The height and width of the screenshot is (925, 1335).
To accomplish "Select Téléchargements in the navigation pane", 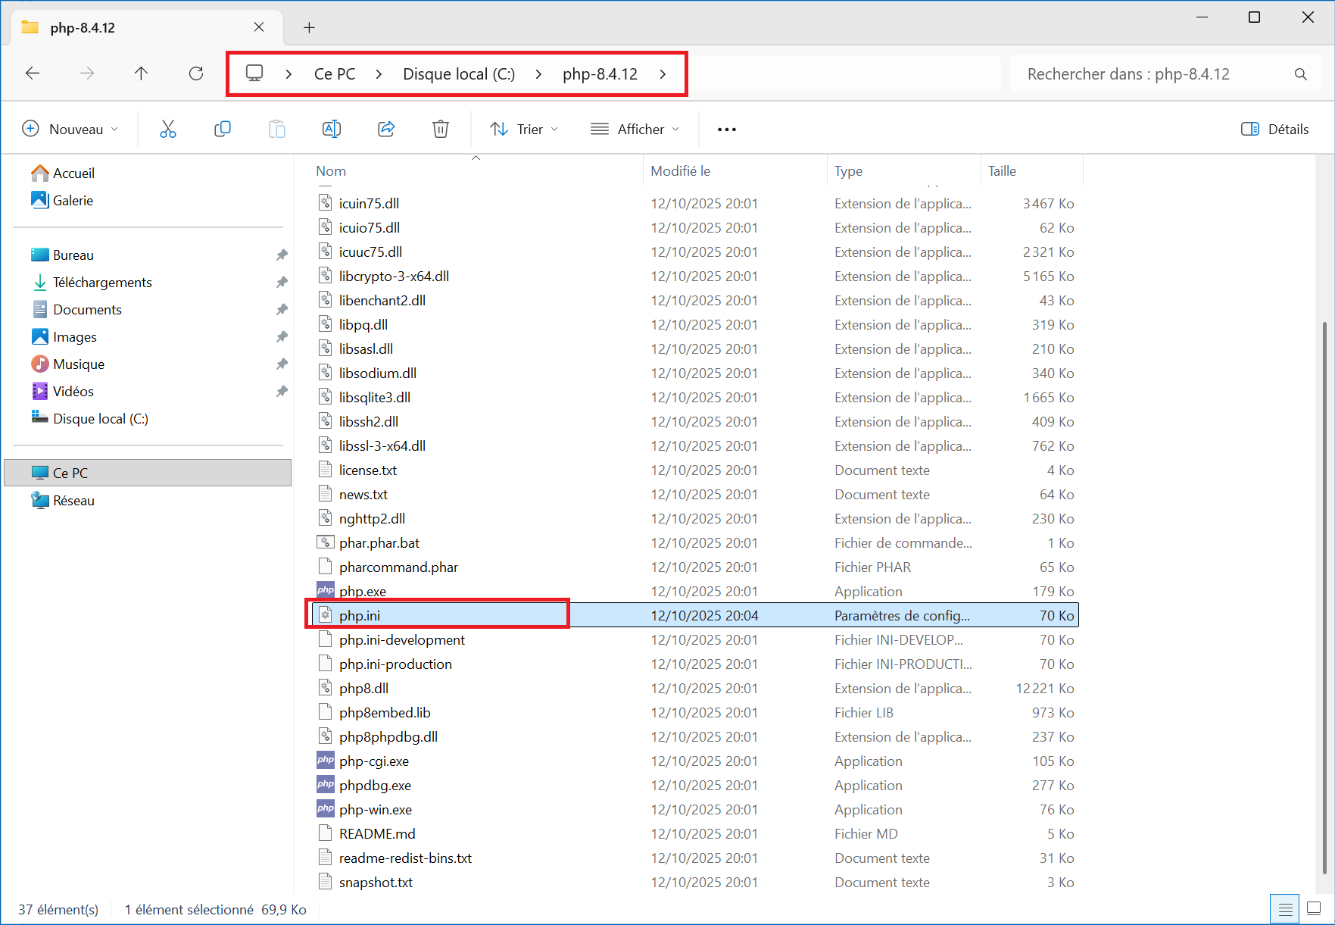I will (102, 283).
